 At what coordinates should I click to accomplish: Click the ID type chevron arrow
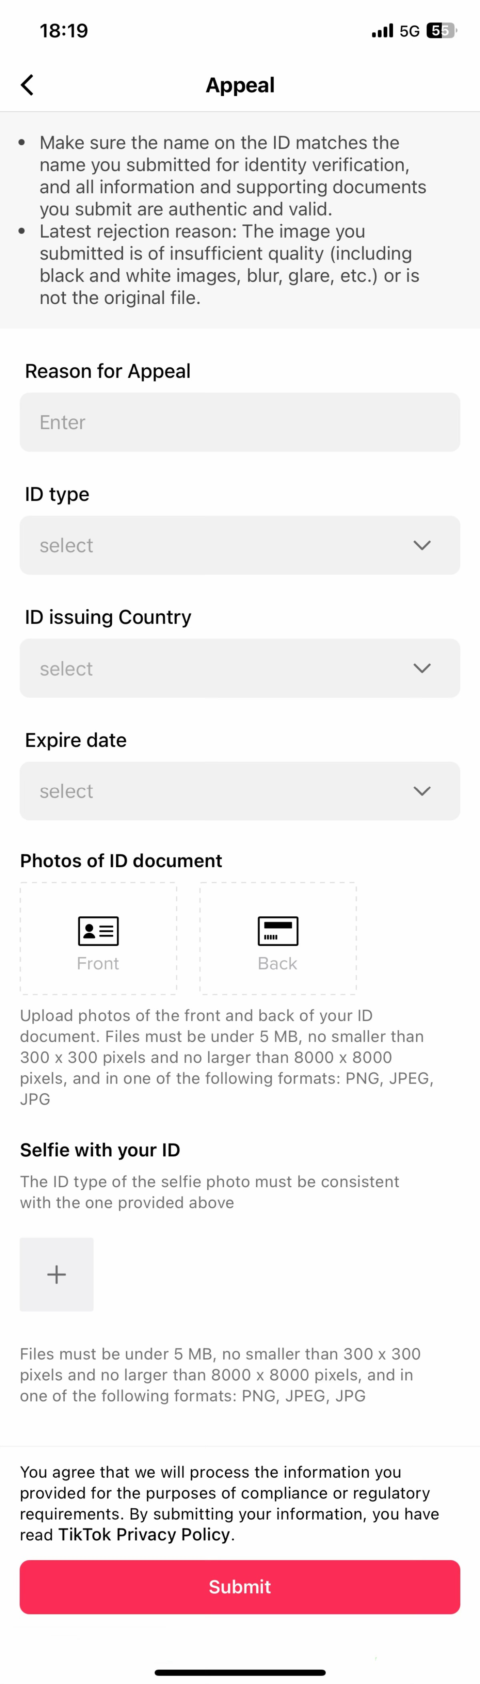(422, 545)
